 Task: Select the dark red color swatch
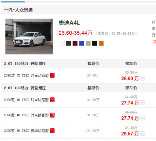(x=75, y=43)
